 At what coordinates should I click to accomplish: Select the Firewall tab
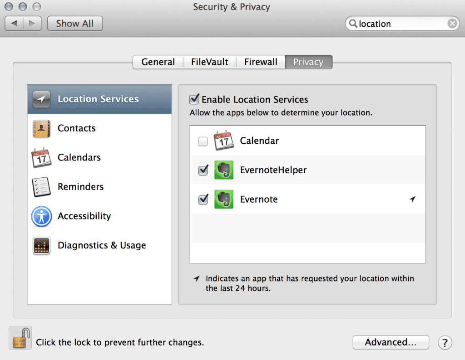[260, 62]
